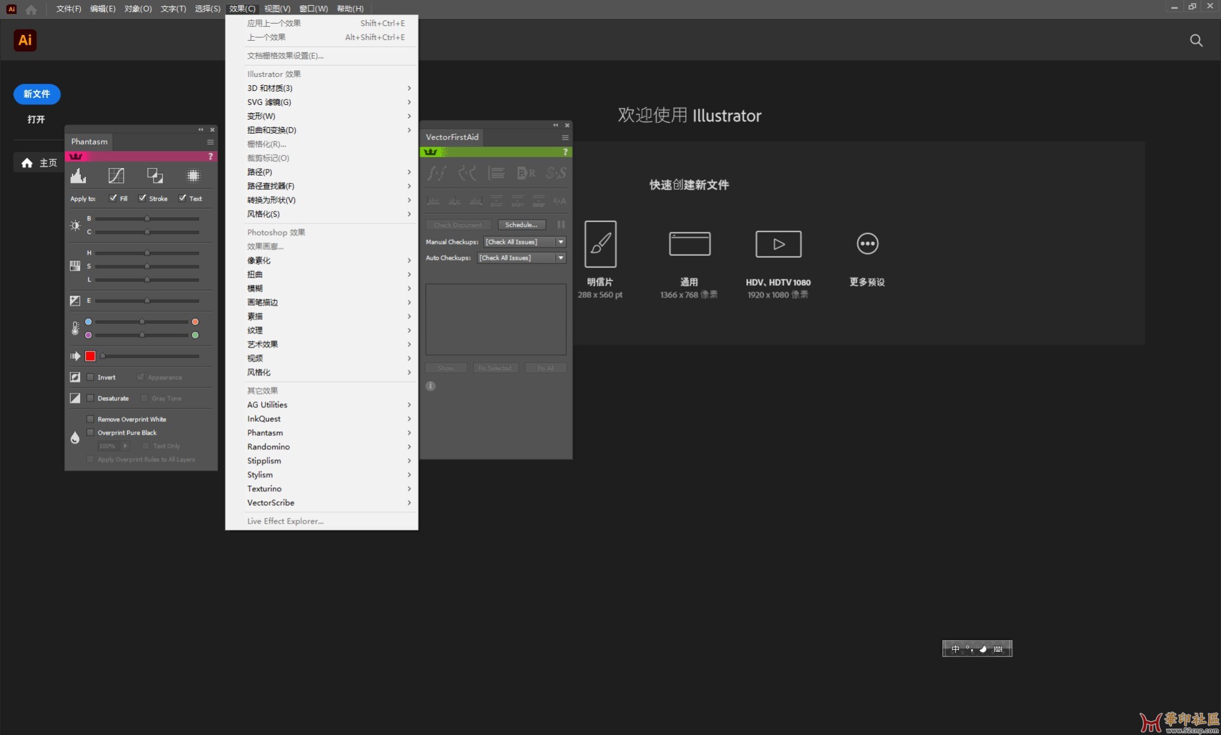This screenshot has height=735, width=1221.
Task: Open the VectorFirstAid panel menu icon
Action: 565,137
